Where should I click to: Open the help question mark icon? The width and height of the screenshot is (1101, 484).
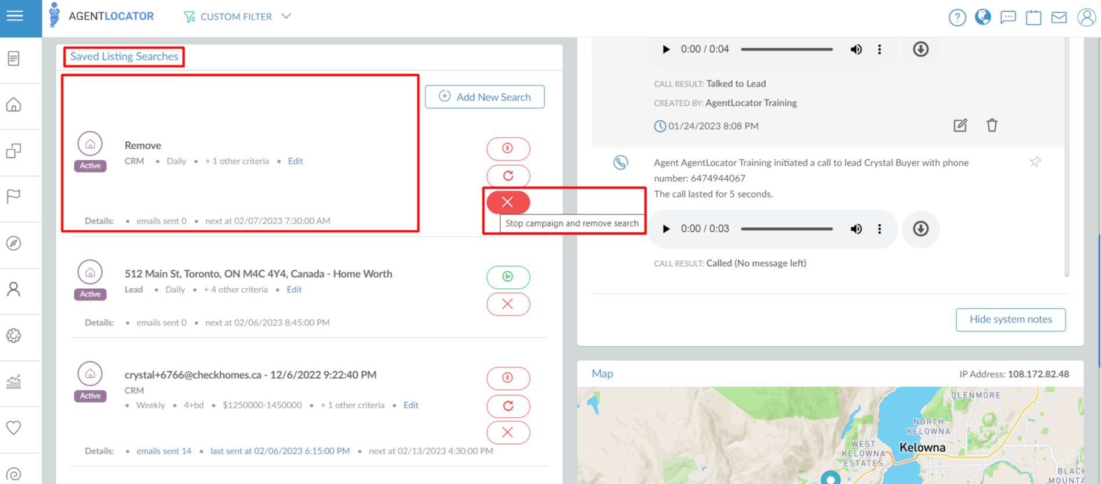957,17
